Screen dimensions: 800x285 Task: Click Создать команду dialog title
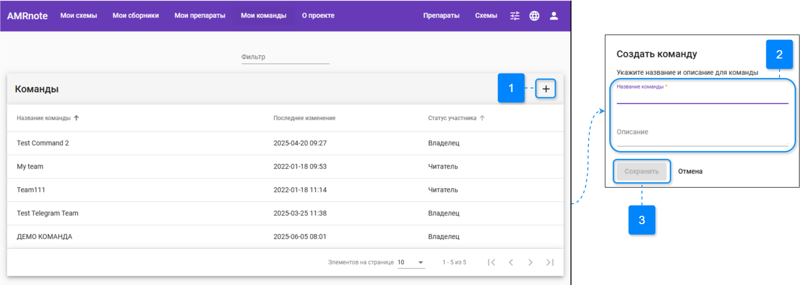(x=657, y=54)
